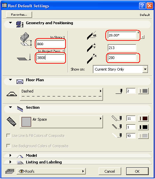Click the roof outline linetype icon
Viewport: 155px width, 179px height.
tap(12, 94)
